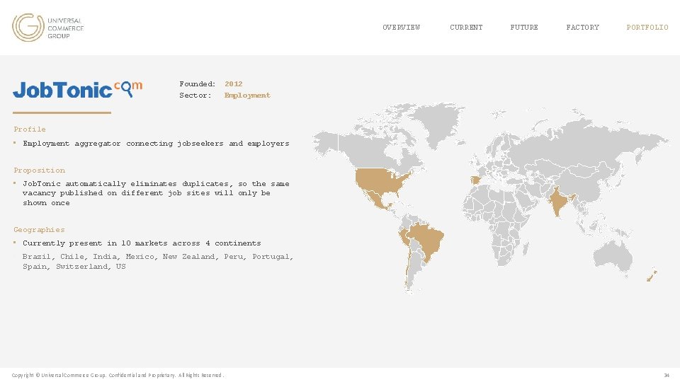This screenshot has height=382, width=680.
Task: Click the Profile heading
Action: click(x=30, y=129)
